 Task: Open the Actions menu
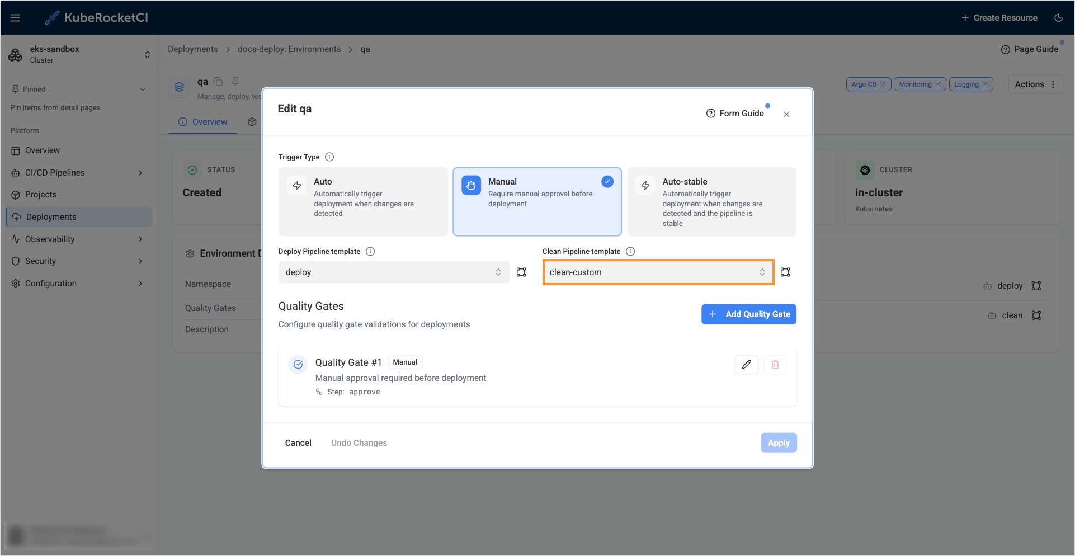pos(1036,84)
